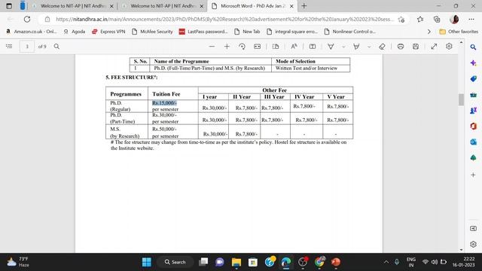Open File Explorer from the taskbar

236,262
